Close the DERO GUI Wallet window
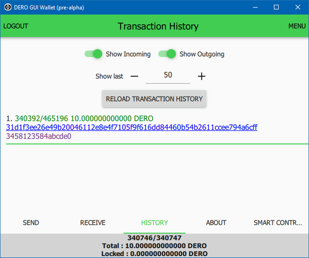The height and width of the screenshot is (258, 309). click(298, 7)
